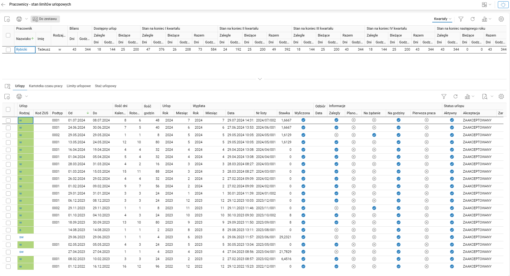The image size is (510, 276).
Task: Select the checkbox for leave starting 01.12.2022
Action: [8, 267]
